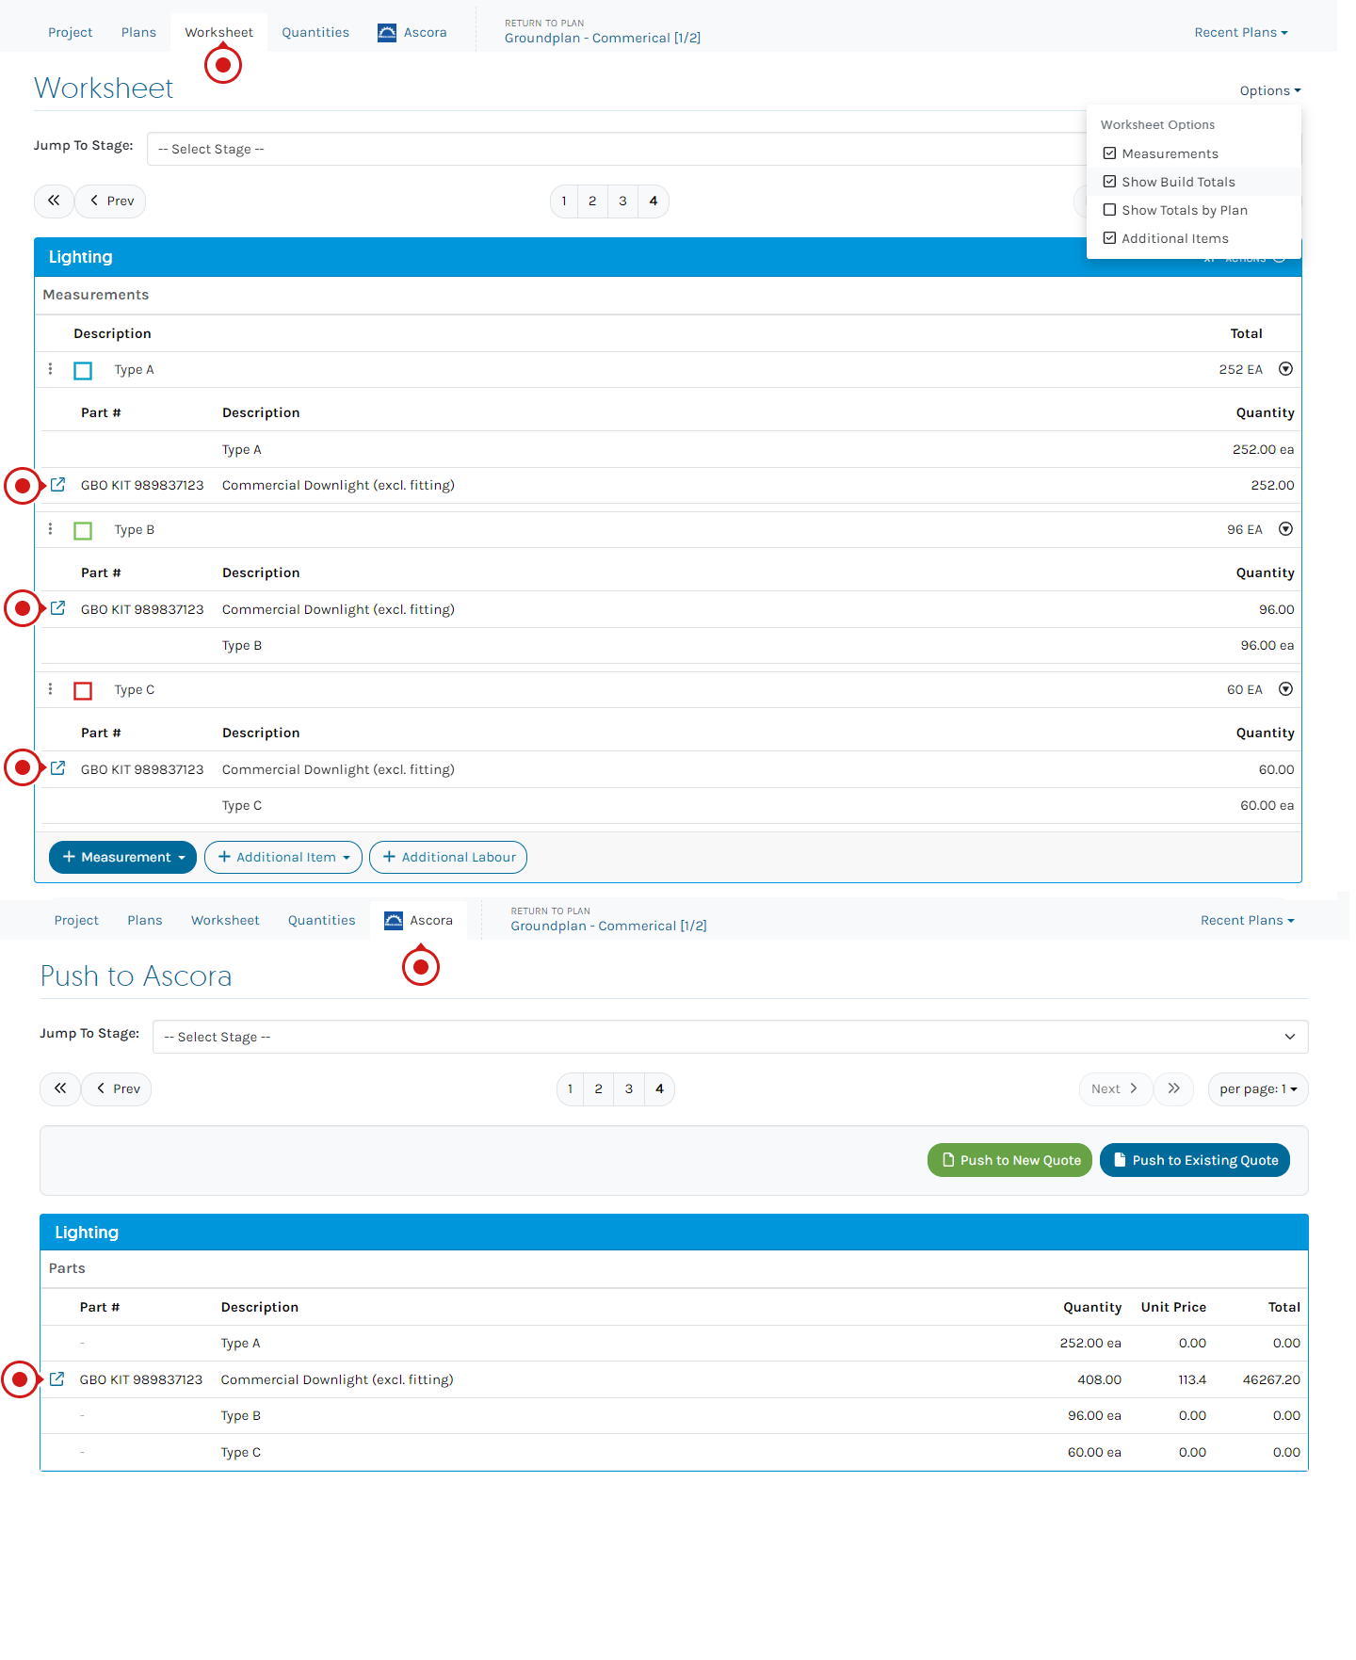This screenshot has height=1660, width=1356.
Task: Open external link icon for Type B part row
Action: pos(57,608)
